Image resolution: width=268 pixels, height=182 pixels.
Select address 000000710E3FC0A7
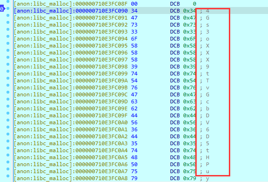coord(102,171)
